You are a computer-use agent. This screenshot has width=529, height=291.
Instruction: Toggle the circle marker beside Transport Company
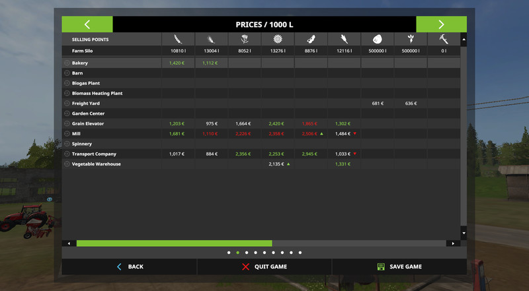[67, 154]
